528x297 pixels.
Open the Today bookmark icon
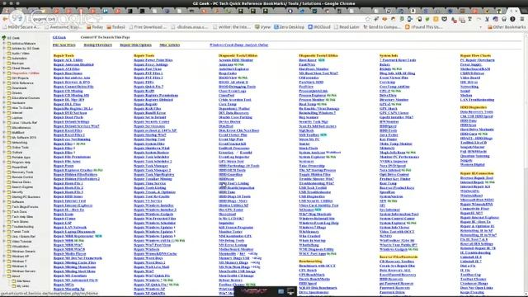point(89,27)
